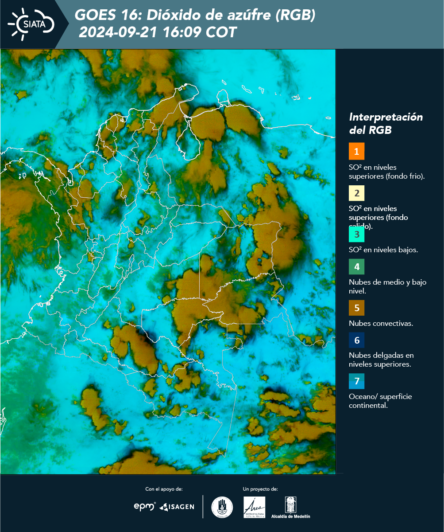444x532 pixels.
Task: Click the dark blue legend swatch numbered 6
Action: point(356,340)
